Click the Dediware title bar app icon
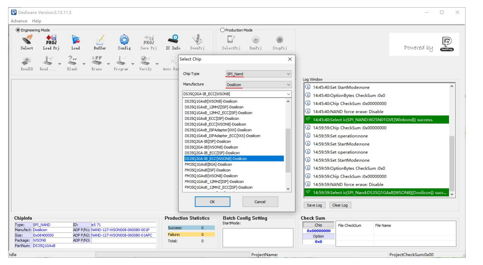This screenshot has height=265, width=483. [x=14, y=12]
